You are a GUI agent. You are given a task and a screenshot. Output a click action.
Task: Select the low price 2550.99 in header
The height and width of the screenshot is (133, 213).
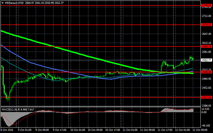click(49, 3)
